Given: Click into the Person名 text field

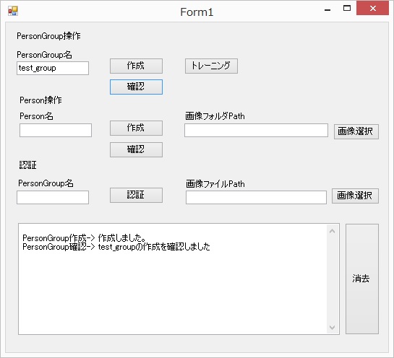Looking at the screenshot, I should point(56,130).
